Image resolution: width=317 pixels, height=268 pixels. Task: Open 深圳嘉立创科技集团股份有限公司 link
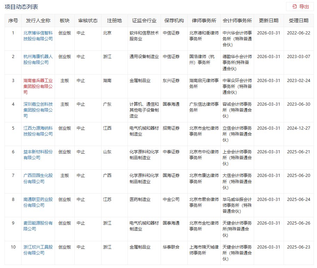(x=38, y=110)
